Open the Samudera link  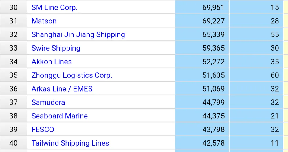48,102
